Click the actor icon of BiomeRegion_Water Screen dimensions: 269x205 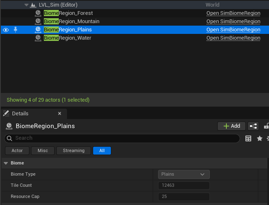pos(38,38)
